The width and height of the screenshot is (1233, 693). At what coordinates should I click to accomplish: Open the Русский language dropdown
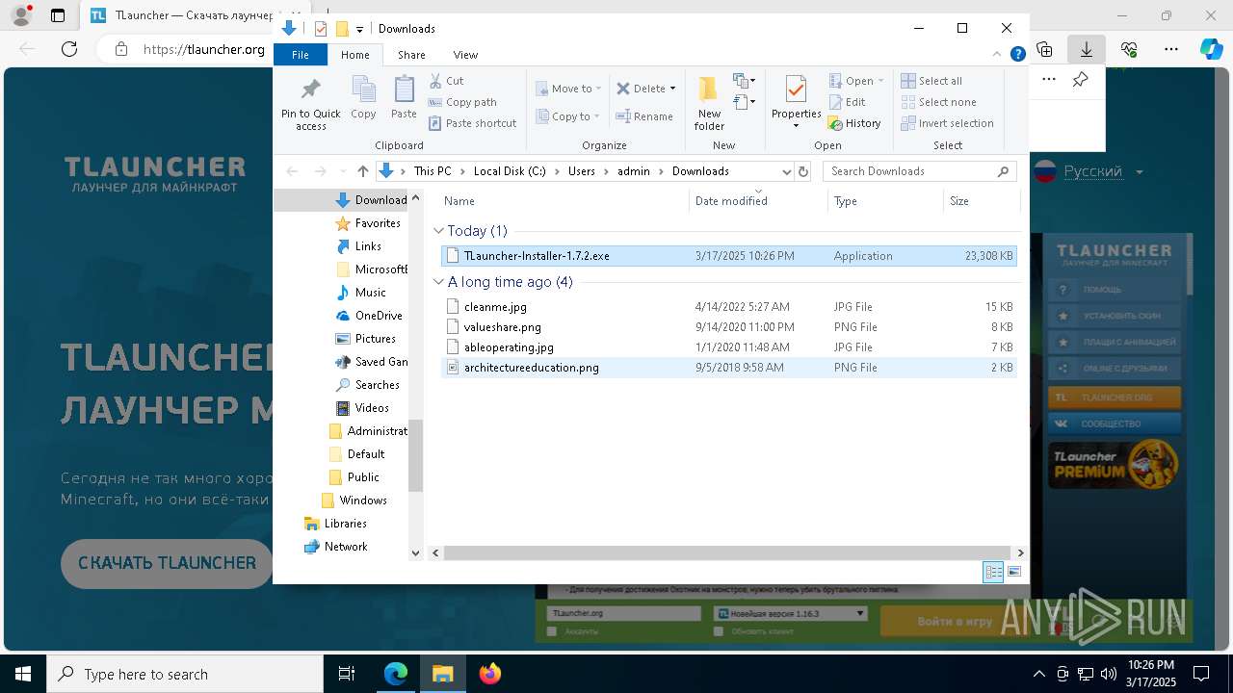[1089, 172]
